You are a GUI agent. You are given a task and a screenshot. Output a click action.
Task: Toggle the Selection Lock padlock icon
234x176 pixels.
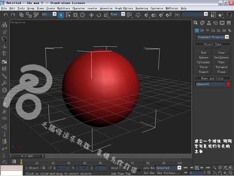(44, 168)
